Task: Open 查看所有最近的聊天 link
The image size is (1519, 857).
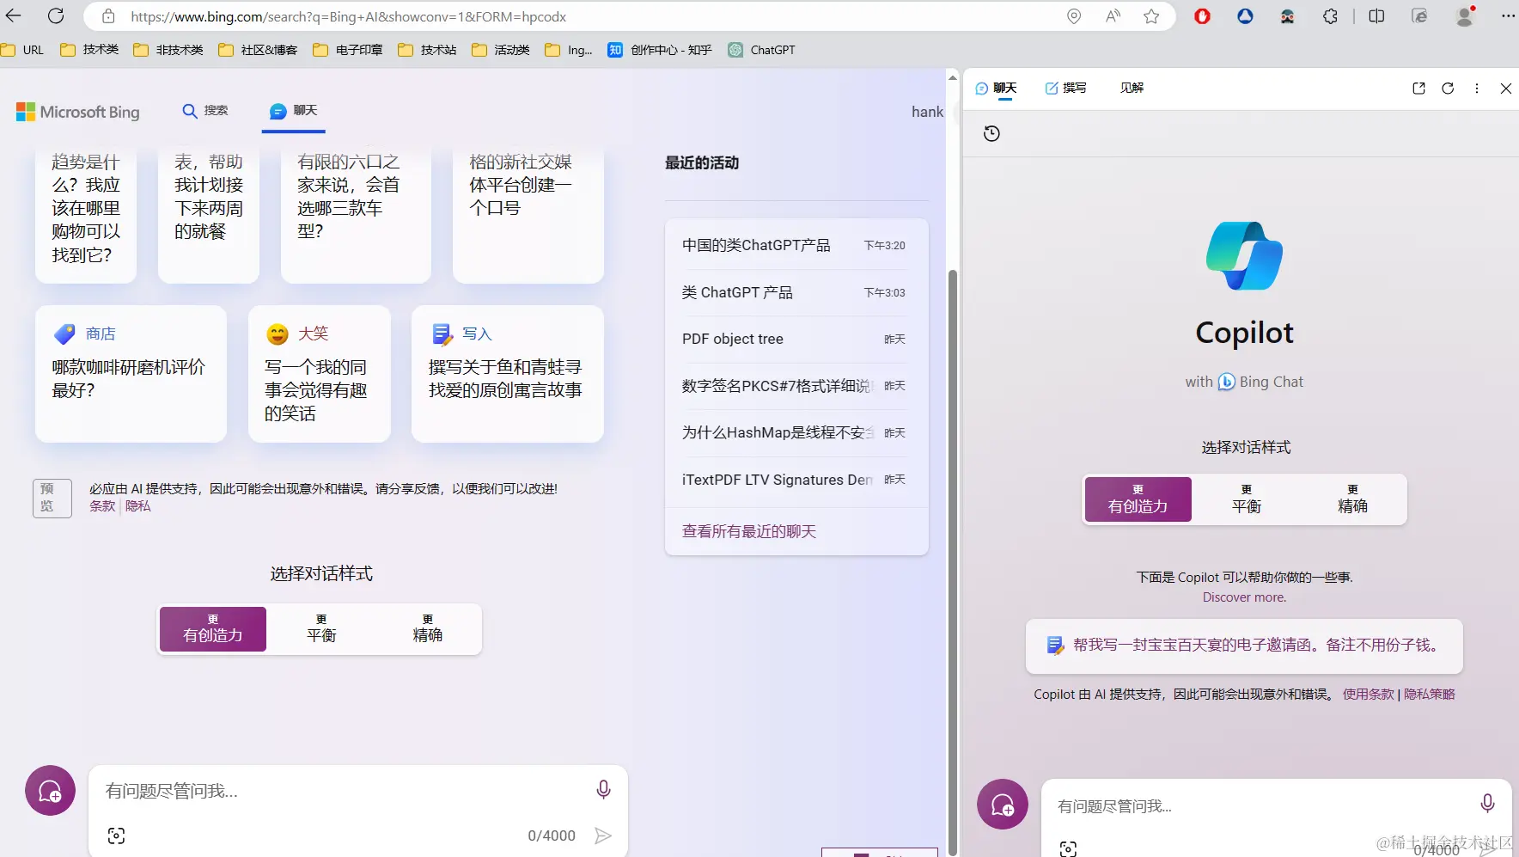Action: point(749,531)
